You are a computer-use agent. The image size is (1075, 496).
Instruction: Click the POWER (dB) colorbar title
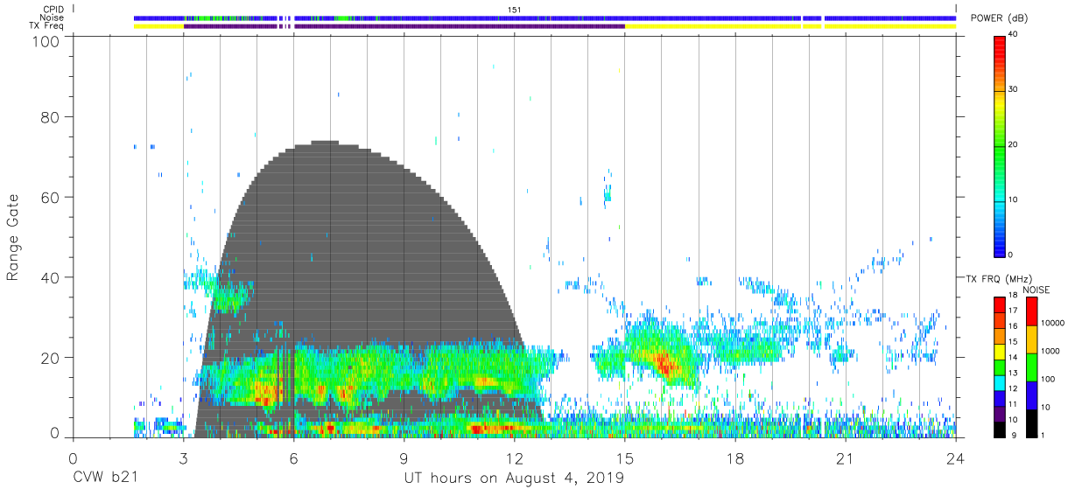pos(1000,17)
